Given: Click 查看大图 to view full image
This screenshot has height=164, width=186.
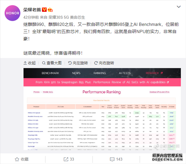Looking at the screenshot, I should (x=52, y=63).
